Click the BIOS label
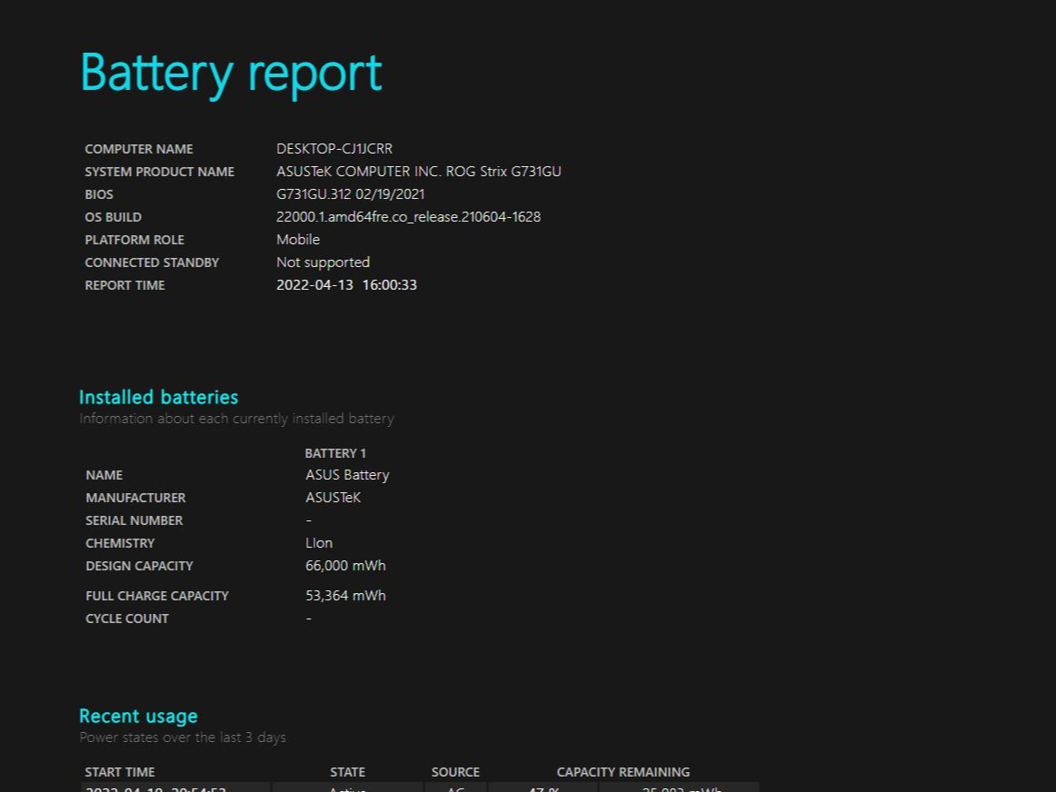Image resolution: width=1056 pixels, height=792 pixels. 99,194
